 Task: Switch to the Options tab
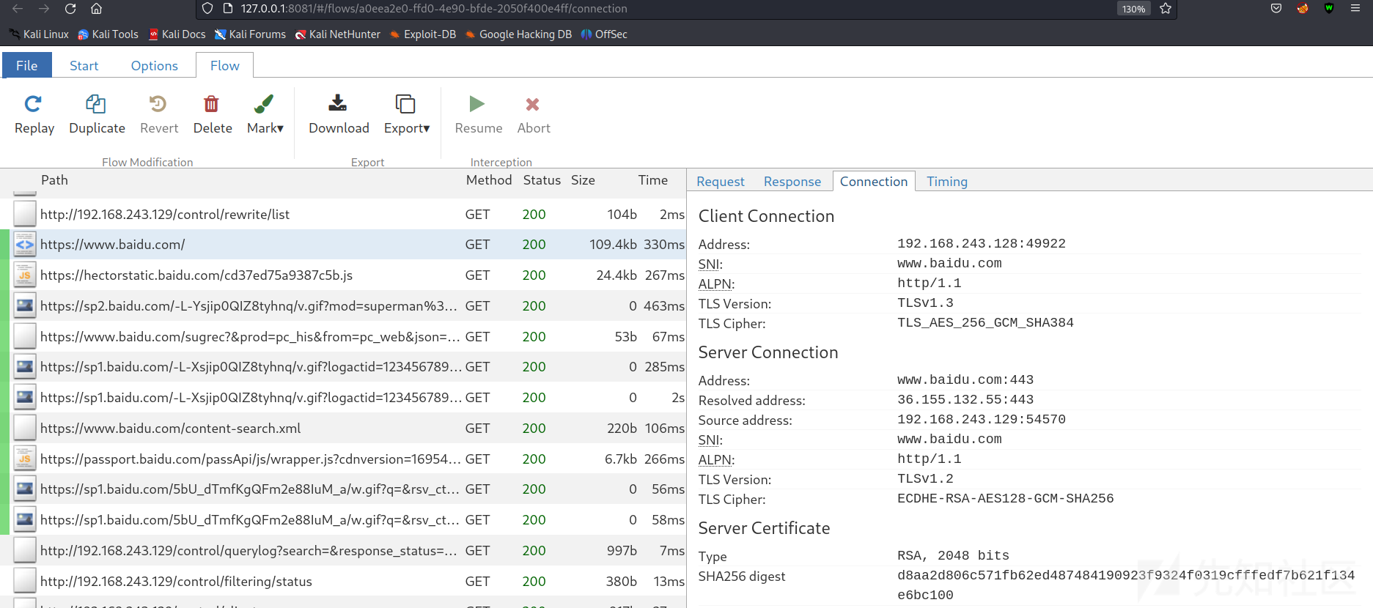coord(154,65)
